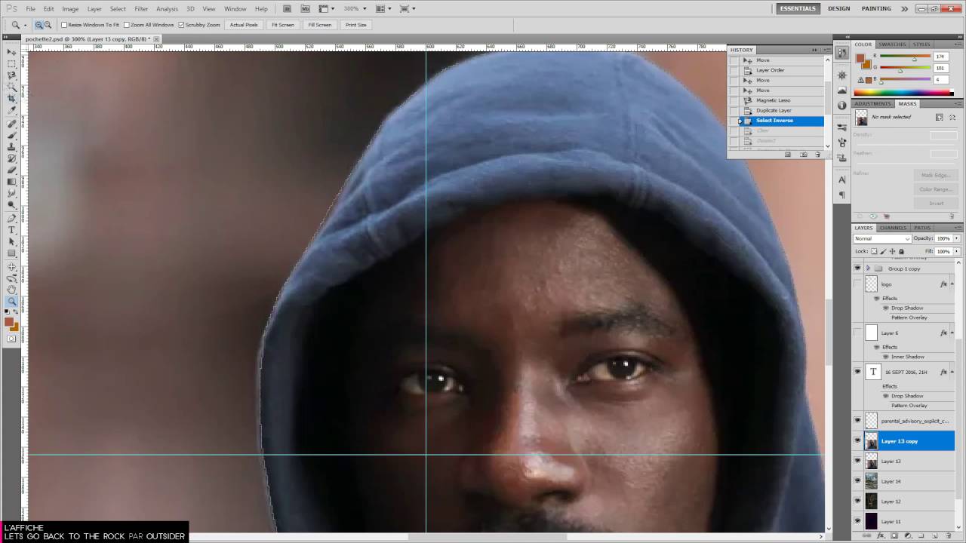Collapse Layer 6 effects list
The image size is (966, 543).
(x=952, y=333)
